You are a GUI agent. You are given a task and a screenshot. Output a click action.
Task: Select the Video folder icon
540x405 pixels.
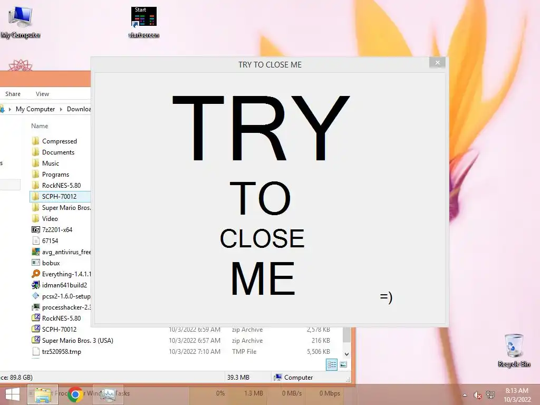[x=35, y=218]
